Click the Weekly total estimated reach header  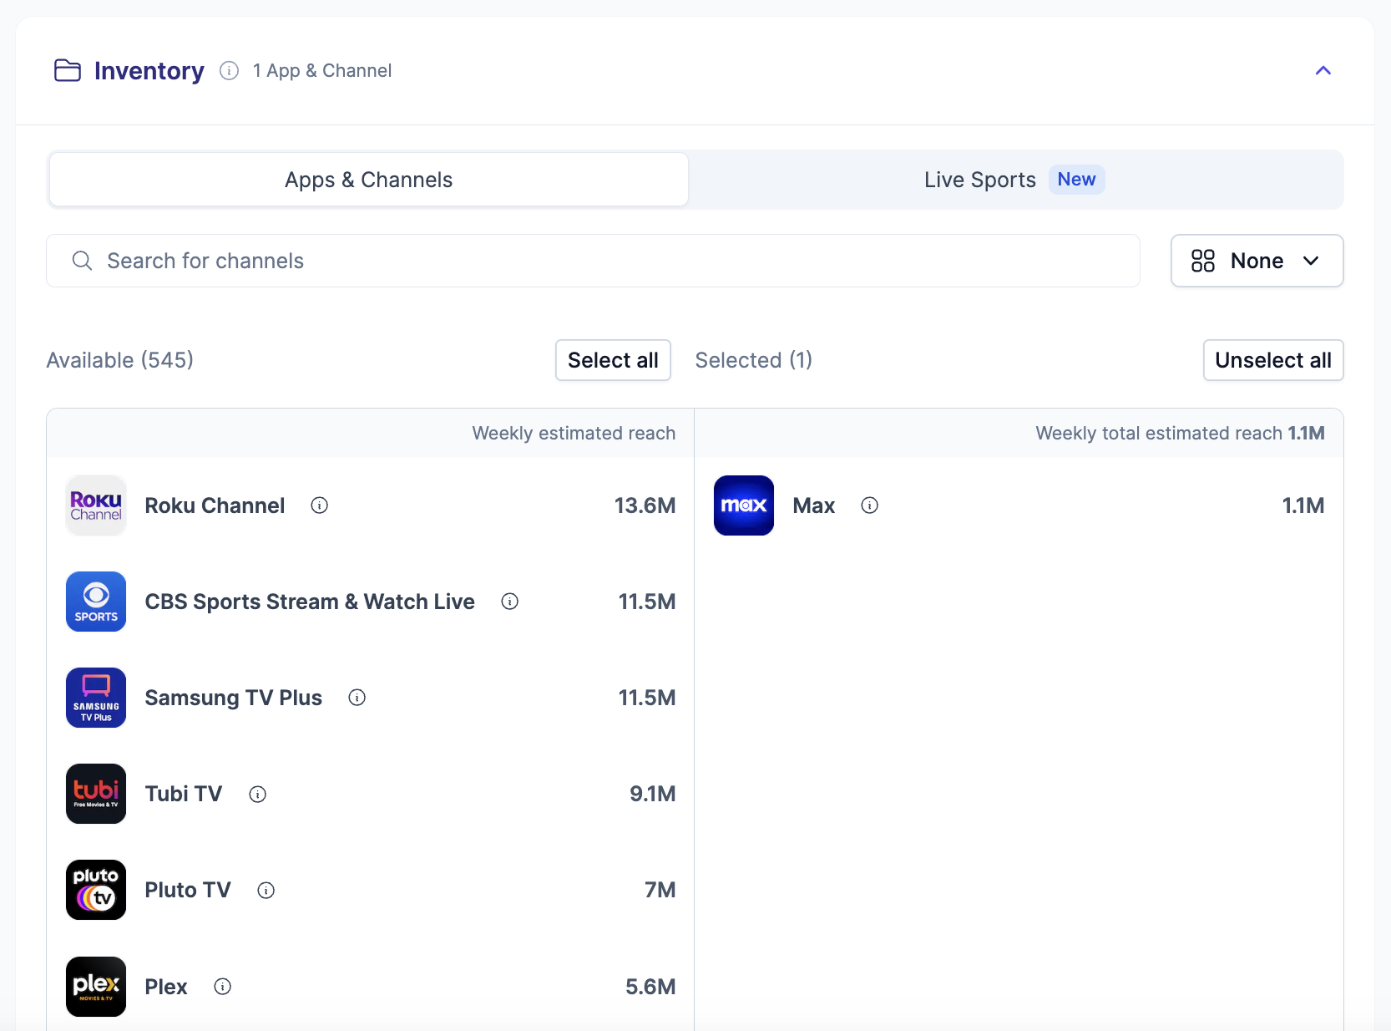(x=1180, y=433)
